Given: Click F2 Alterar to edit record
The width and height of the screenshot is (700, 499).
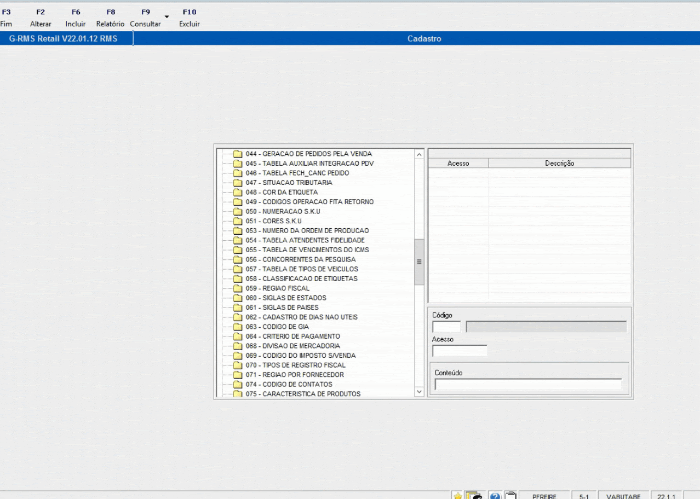Looking at the screenshot, I should pyautogui.click(x=41, y=18).
